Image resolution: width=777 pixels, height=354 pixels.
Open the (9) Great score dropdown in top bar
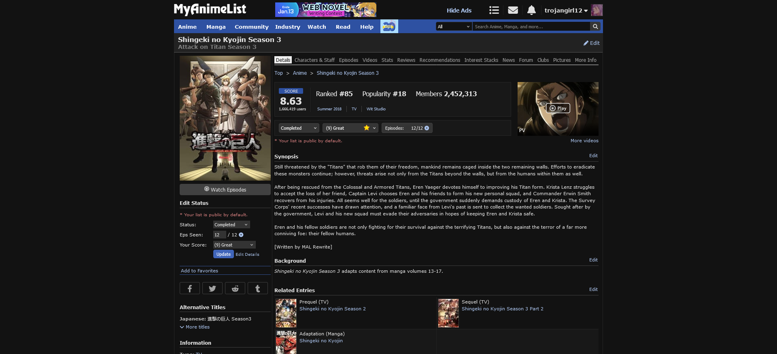click(x=350, y=128)
